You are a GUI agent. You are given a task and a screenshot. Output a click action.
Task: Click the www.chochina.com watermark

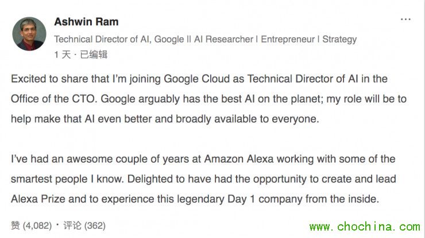[x=364, y=227]
